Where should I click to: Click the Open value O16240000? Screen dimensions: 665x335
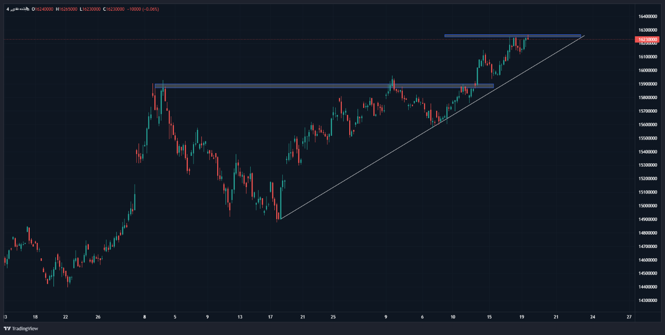pos(43,9)
